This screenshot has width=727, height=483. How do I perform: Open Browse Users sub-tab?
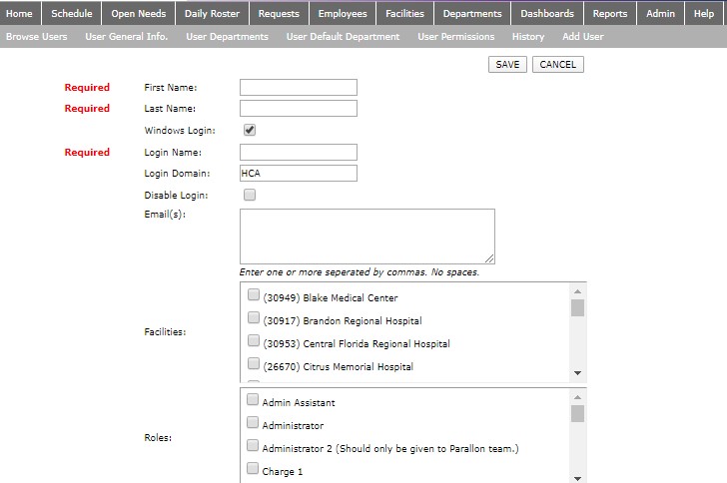pos(36,37)
